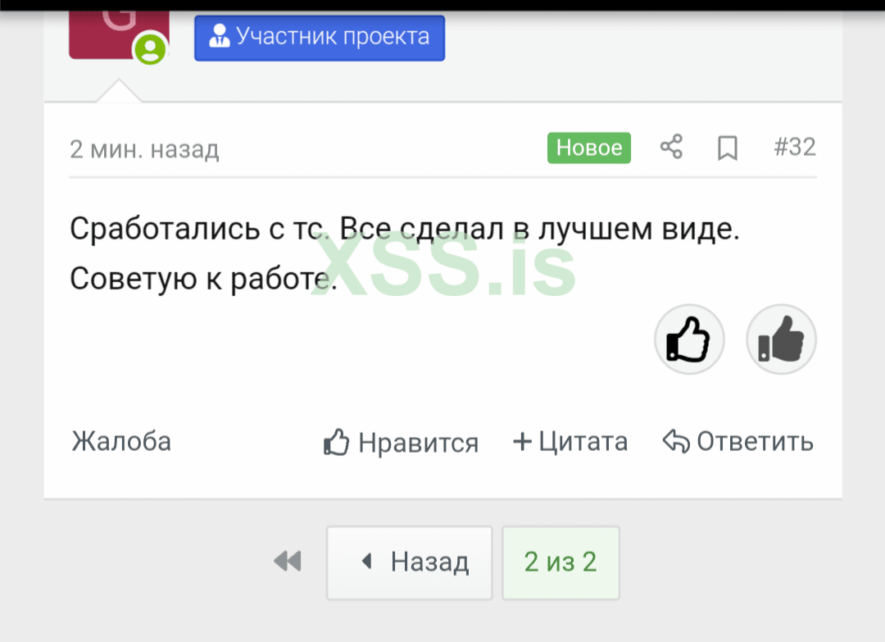The height and width of the screenshot is (642, 885).
Task: Open the user avatar with green status badge
Action: coord(119,33)
